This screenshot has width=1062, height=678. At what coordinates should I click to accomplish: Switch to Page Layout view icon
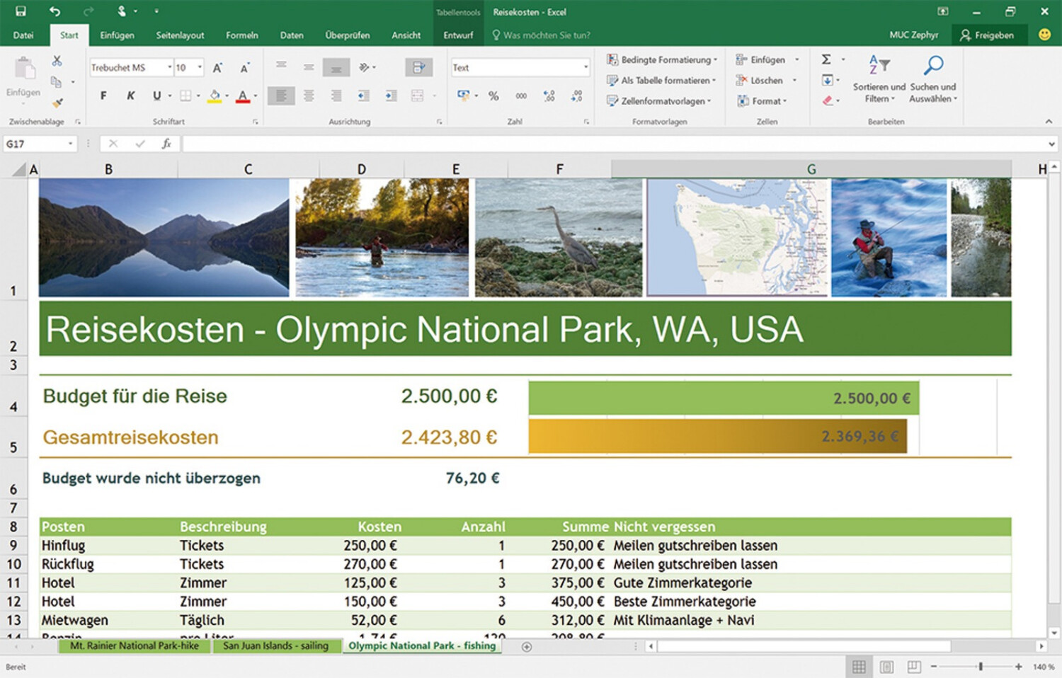click(886, 667)
